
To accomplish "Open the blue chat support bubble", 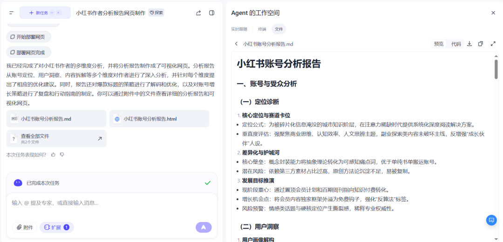I will (x=491, y=220).
